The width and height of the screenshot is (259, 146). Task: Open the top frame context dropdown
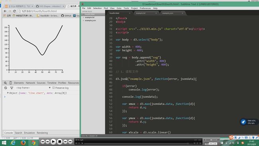(x=33, y=88)
